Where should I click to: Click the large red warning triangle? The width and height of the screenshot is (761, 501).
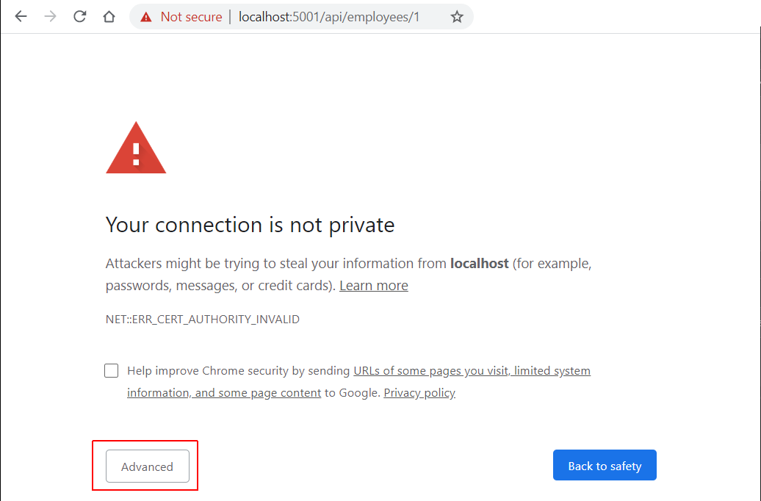click(x=136, y=148)
